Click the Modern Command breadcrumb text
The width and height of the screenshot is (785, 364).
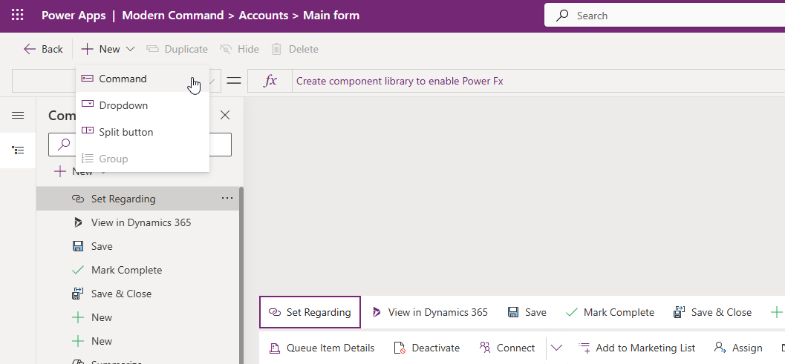[173, 16]
